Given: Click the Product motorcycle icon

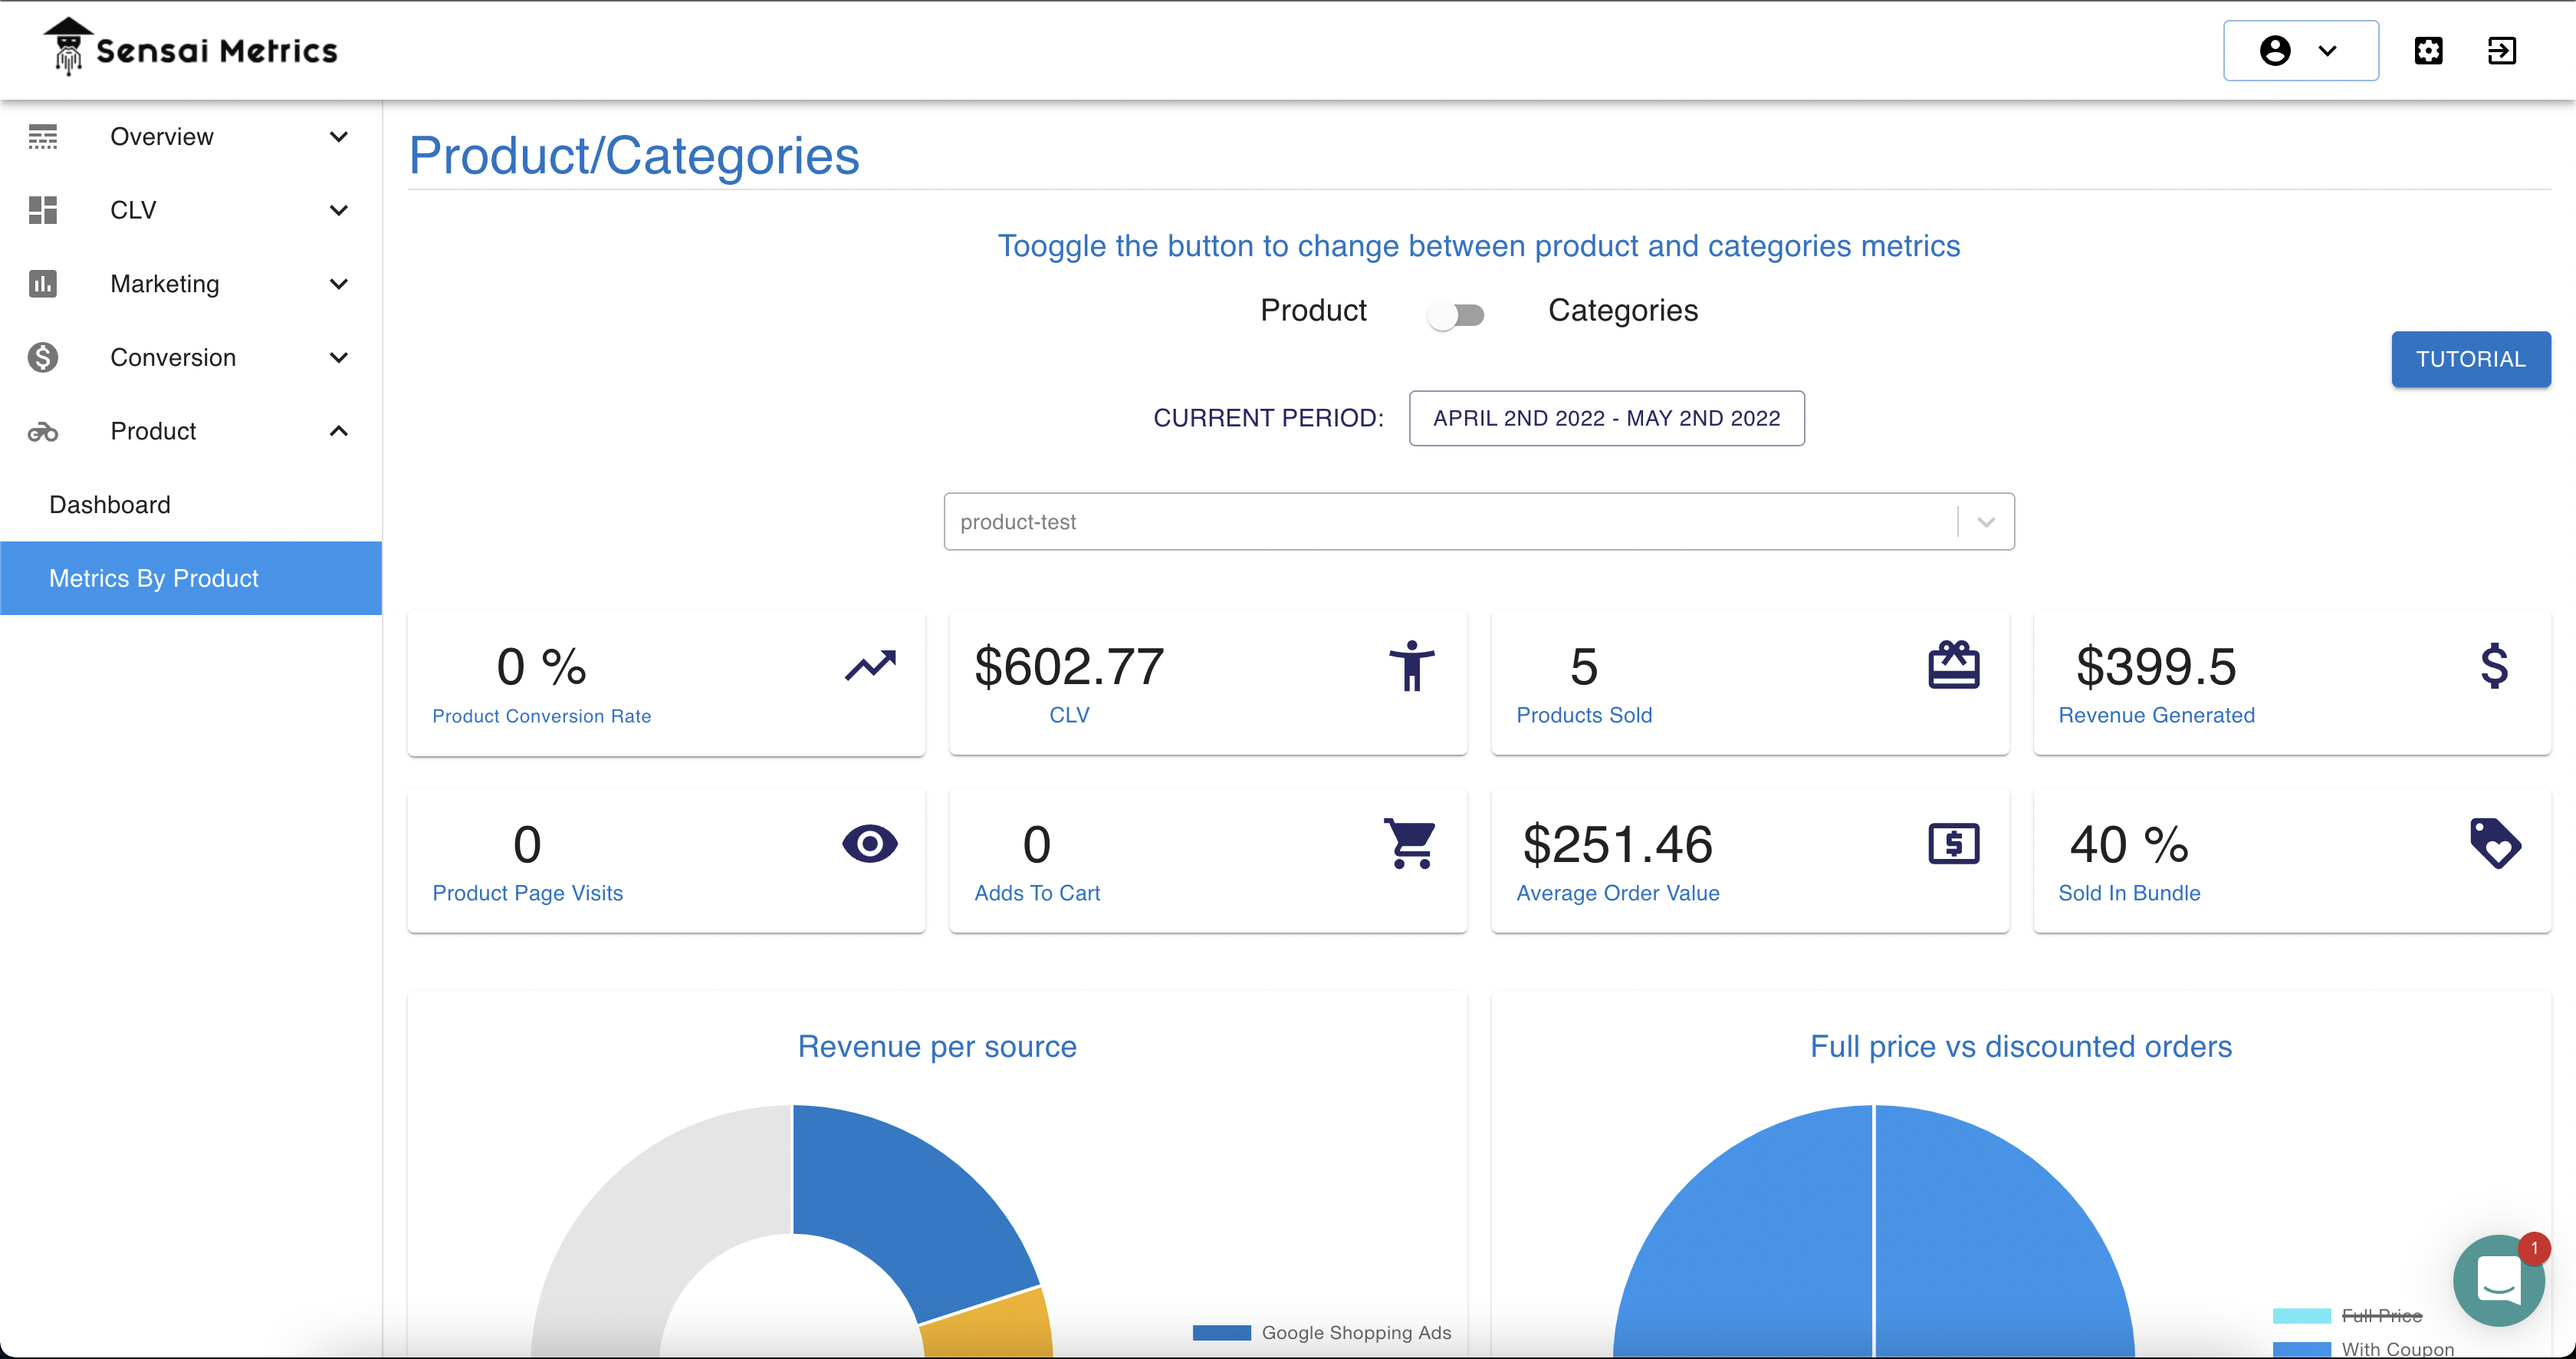Looking at the screenshot, I should (x=43, y=432).
